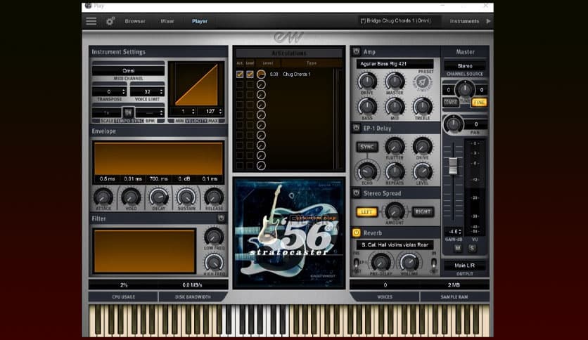Switch to the Browser tab

click(135, 21)
